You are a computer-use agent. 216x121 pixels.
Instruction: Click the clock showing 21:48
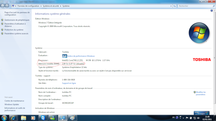(207, 117)
